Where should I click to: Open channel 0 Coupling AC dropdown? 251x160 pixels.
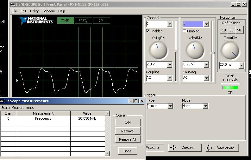[170, 78]
